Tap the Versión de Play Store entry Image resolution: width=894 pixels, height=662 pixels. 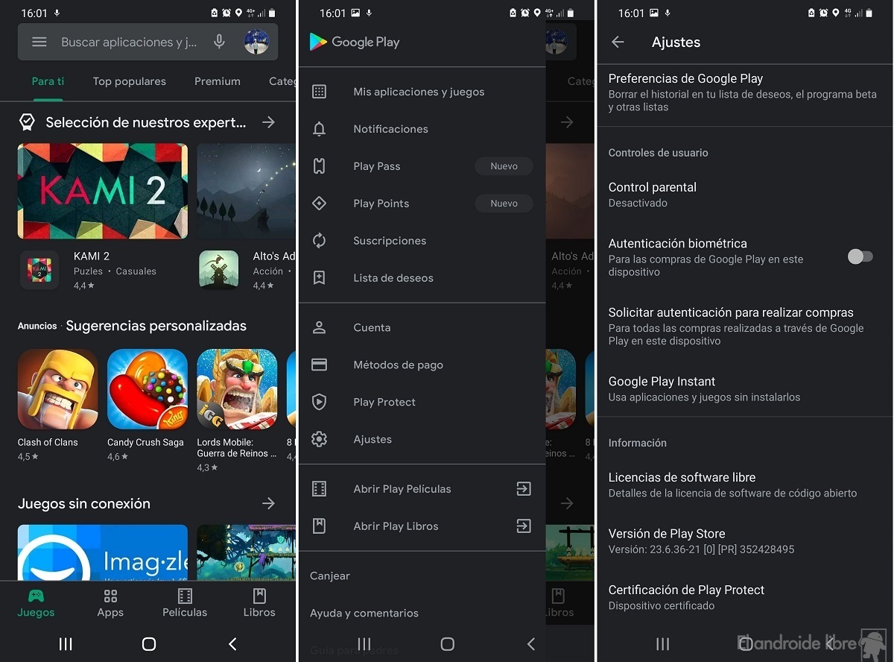(745, 541)
